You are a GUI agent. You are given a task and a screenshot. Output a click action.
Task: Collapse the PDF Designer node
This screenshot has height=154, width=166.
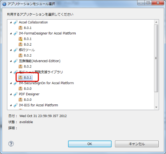11,94
